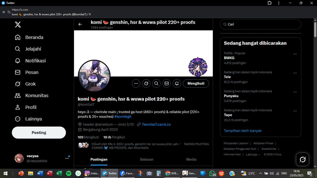
Task: Open Persyaratan Layanan footer link
Action: pos(236,143)
